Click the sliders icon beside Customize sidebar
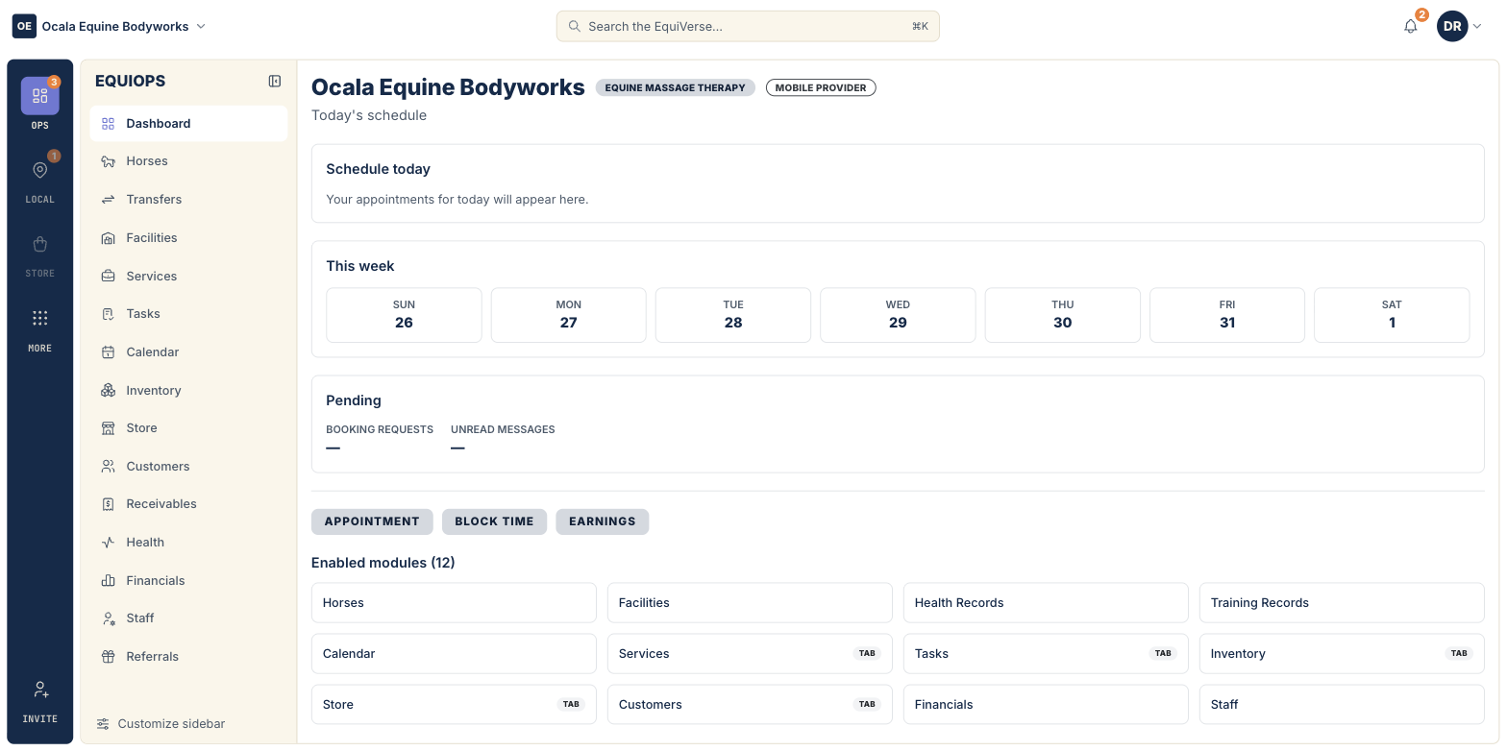Image resolution: width=1507 pixels, height=751 pixels. pyautogui.click(x=103, y=724)
